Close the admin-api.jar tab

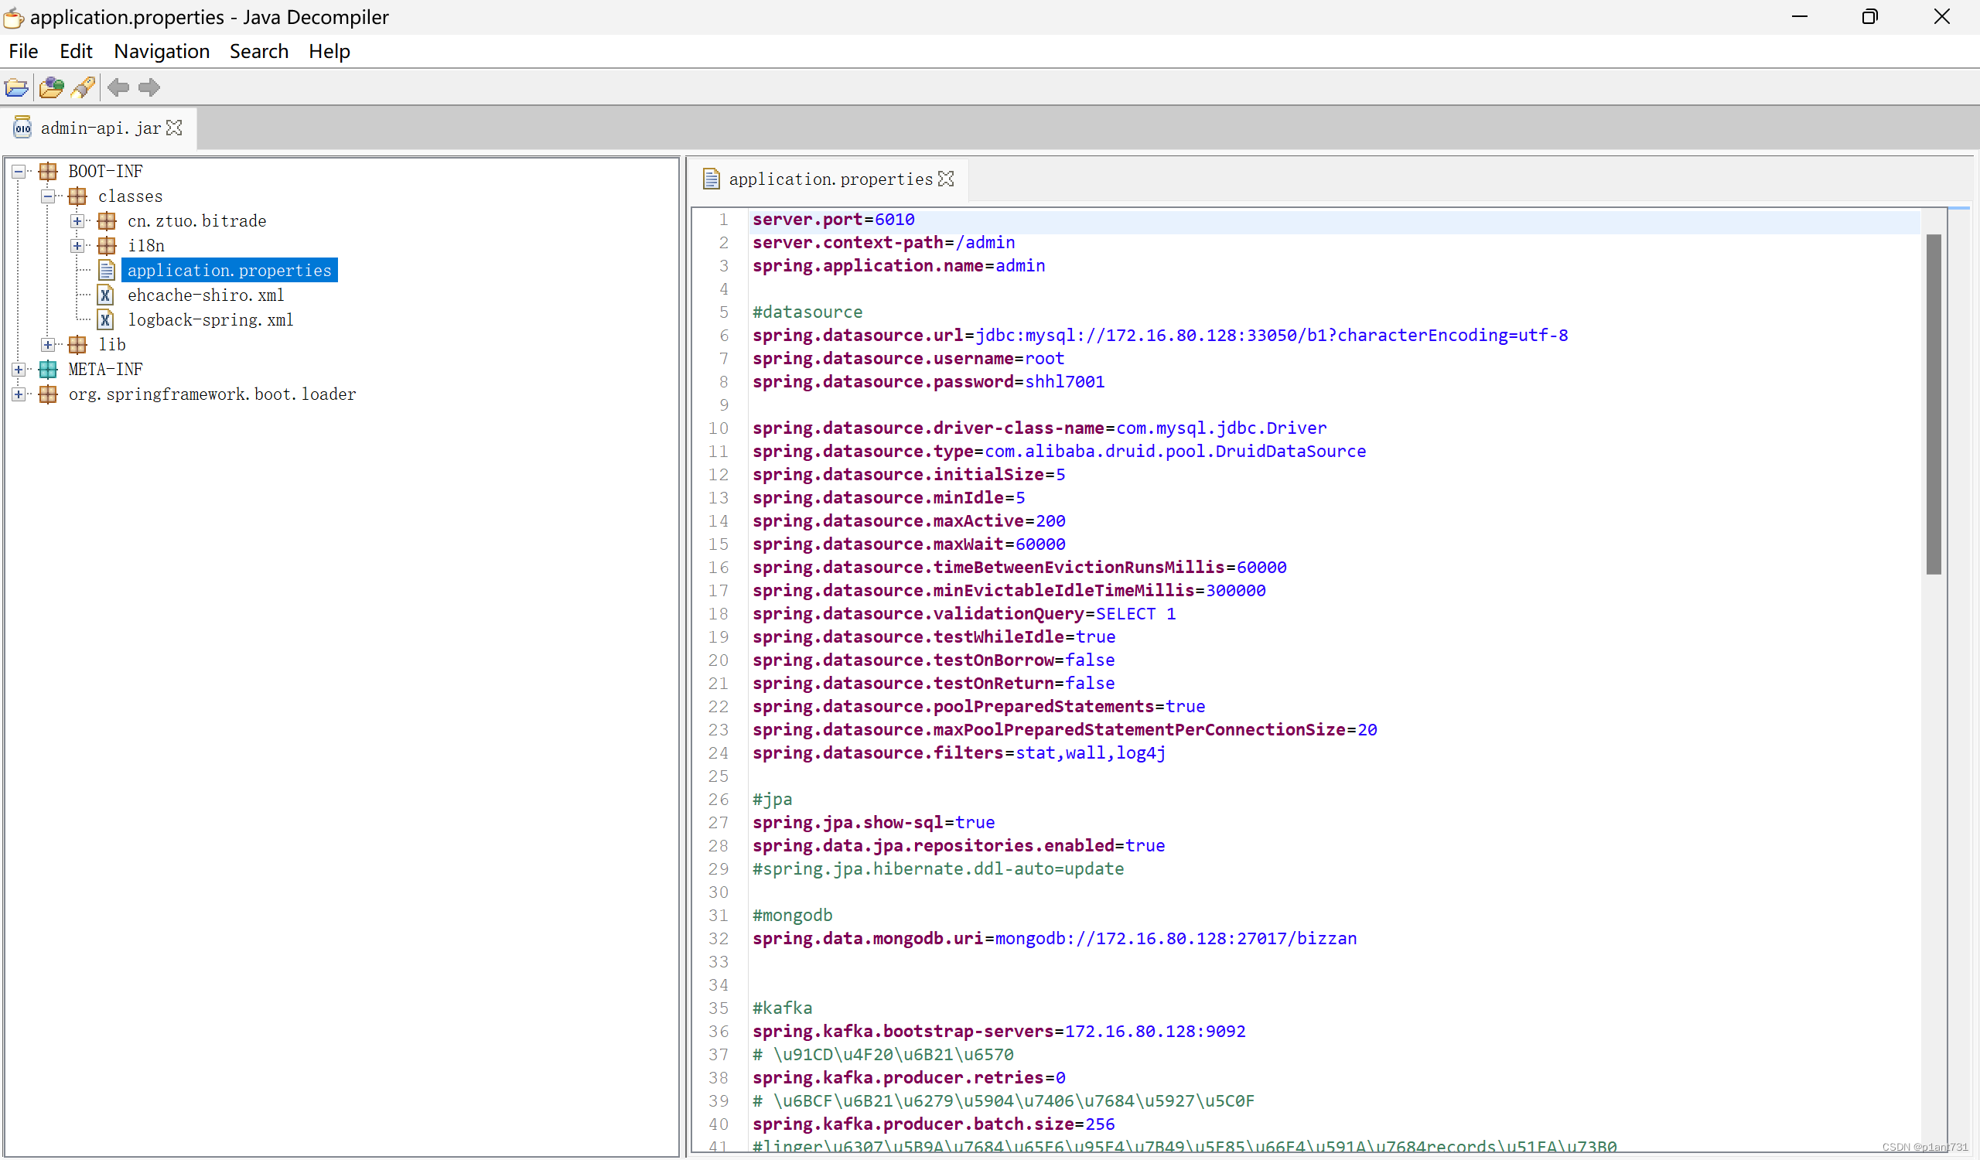tap(175, 128)
